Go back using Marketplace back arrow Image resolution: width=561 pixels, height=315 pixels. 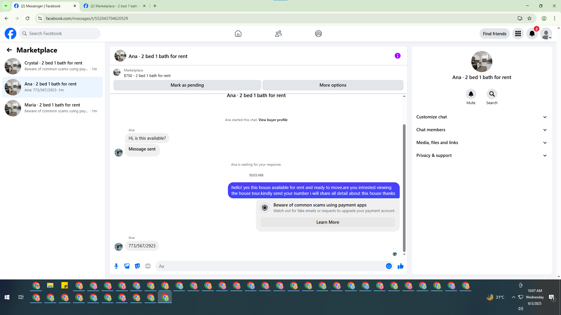9,50
